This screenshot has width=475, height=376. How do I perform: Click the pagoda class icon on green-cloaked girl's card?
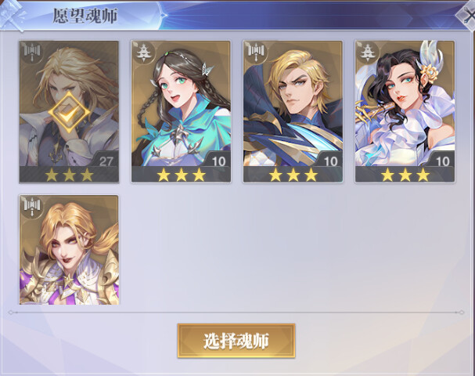(143, 52)
